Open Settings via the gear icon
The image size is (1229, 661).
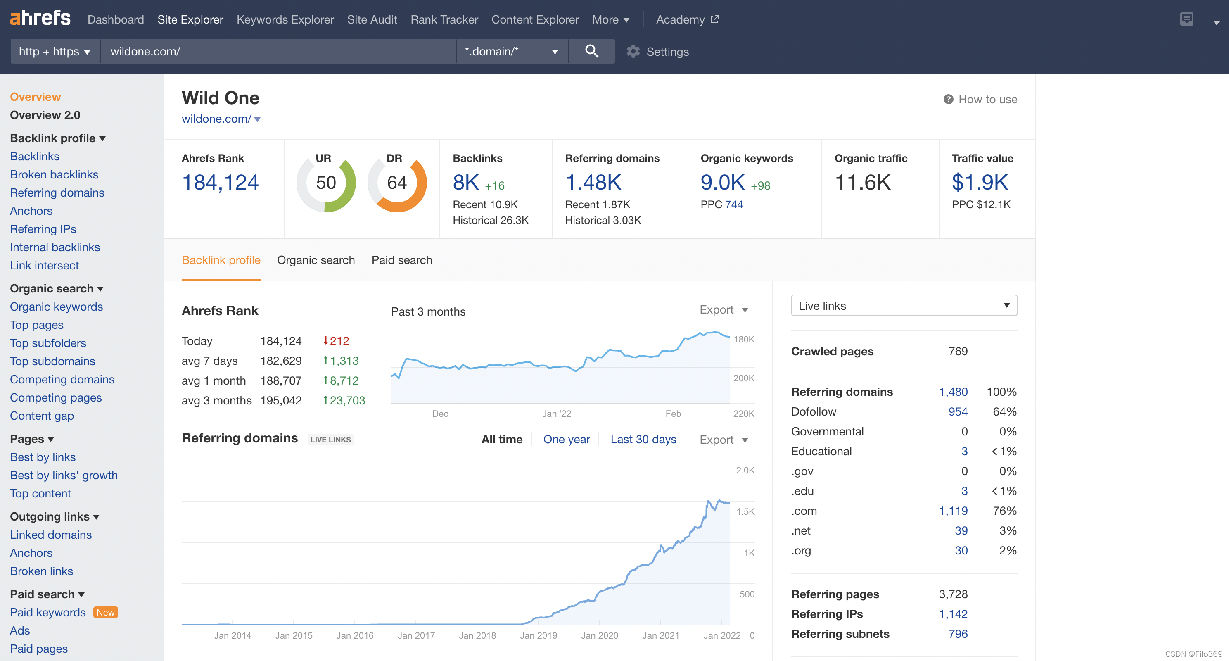pos(633,52)
